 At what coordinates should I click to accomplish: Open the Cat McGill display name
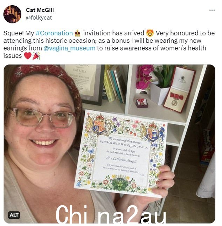point(40,10)
